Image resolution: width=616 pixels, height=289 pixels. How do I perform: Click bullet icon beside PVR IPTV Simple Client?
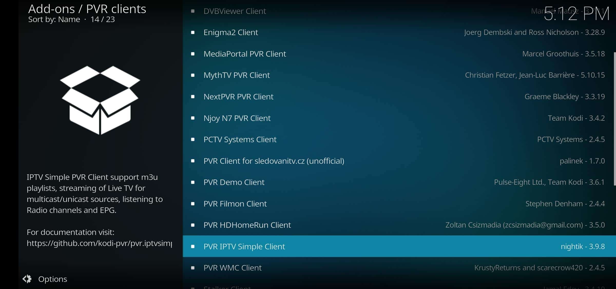tap(193, 246)
